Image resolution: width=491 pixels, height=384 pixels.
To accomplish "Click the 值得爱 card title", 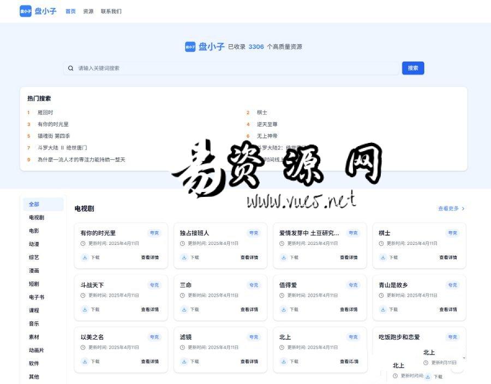I will 288,285.
